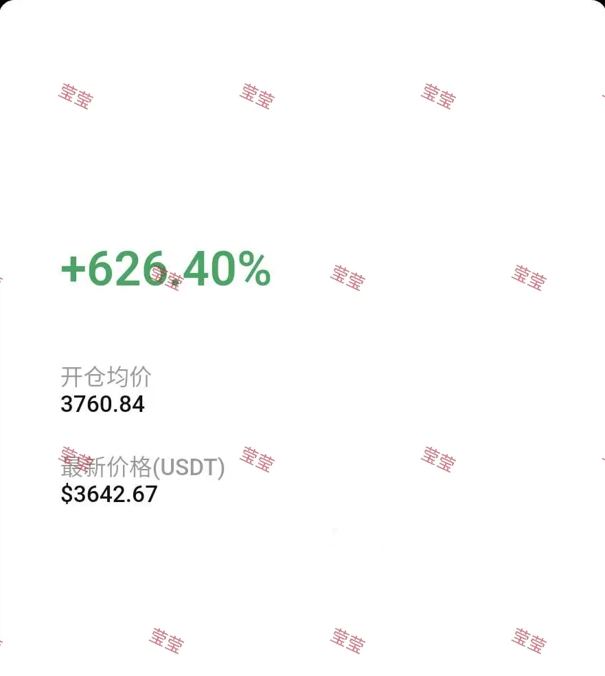This screenshot has width=605, height=676.
Task: Click the bottom-right 莹莹 watermark
Action: [x=529, y=641]
